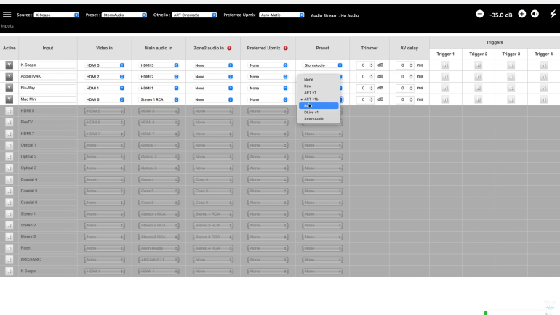Click Zone2 audio in warning icon
560x315 pixels.
(x=229, y=48)
